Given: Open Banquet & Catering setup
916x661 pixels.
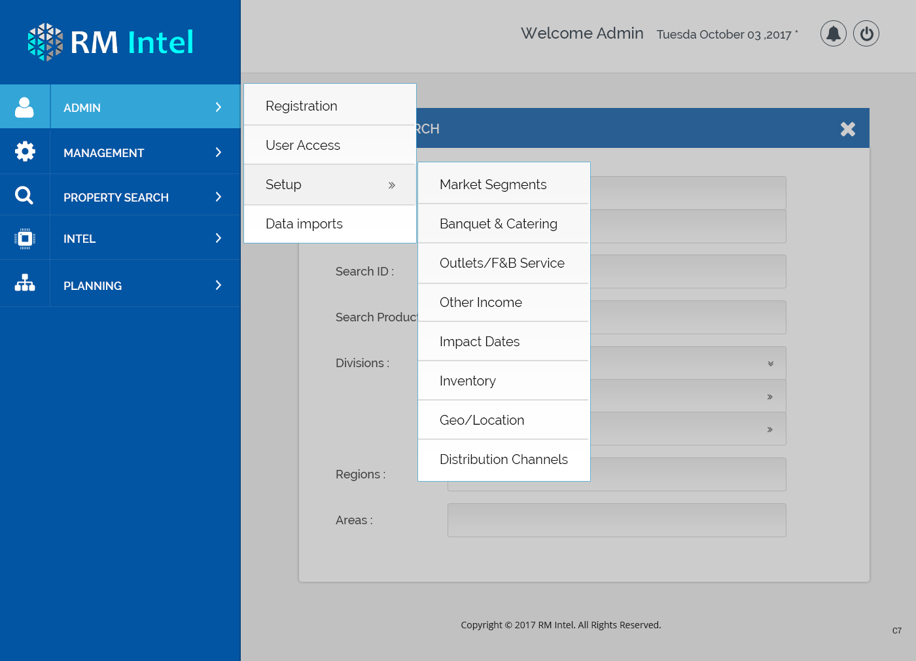Looking at the screenshot, I should (x=499, y=223).
